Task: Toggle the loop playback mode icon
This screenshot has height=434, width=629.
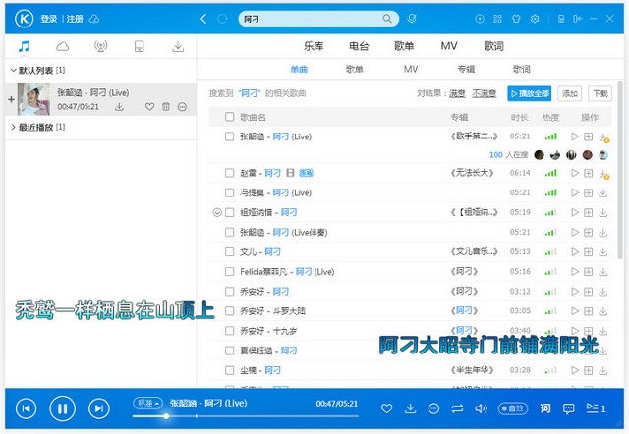Action: [457, 408]
